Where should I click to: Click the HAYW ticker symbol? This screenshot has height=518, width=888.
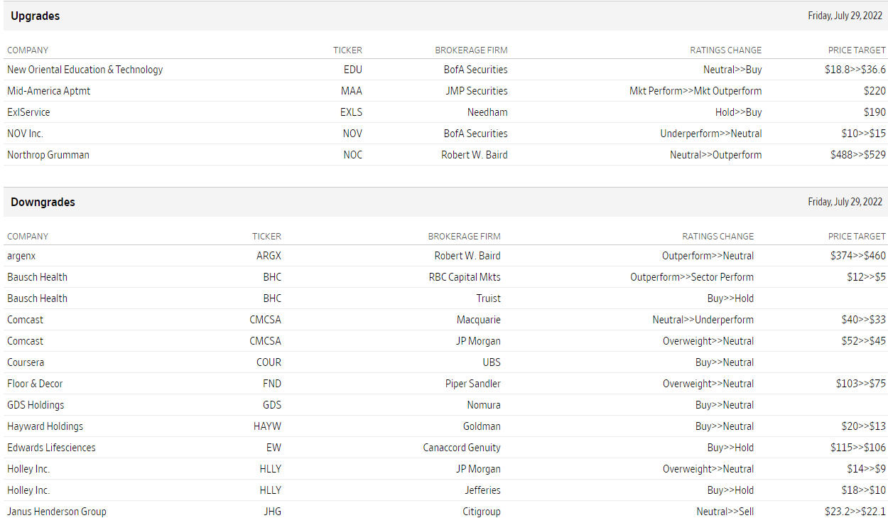point(267,426)
